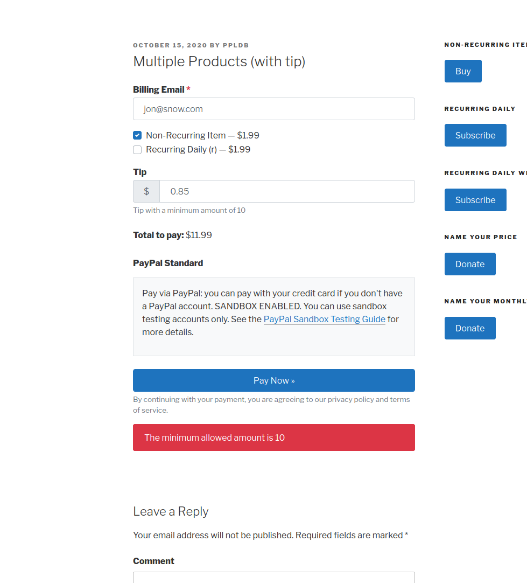The width and height of the screenshot is (527, 583).
Task: Click the second Subscribe button in sidebar
Action: [475, 200]
